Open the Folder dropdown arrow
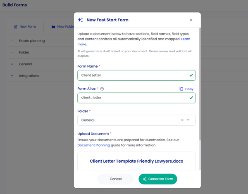Image resolution: width=248 pixels, height=194 pixels. click(188, 120)
